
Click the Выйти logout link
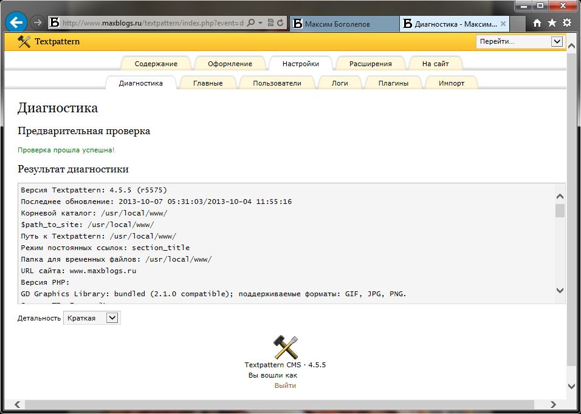click(285, 385)
